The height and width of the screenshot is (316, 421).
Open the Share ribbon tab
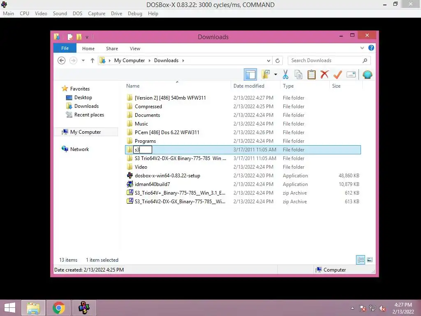pyautogui.click(x=112, y=49)
